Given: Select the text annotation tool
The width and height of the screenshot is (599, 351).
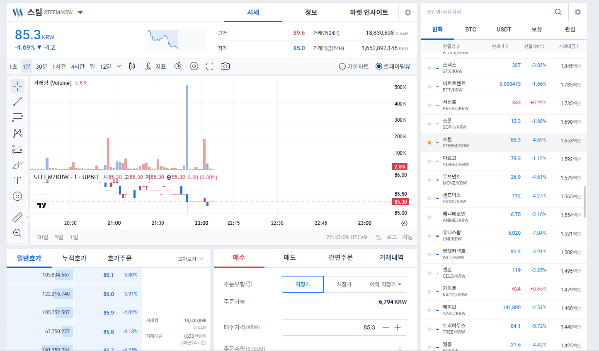Looking at the screenshot, I should click(x=17, y=180).
